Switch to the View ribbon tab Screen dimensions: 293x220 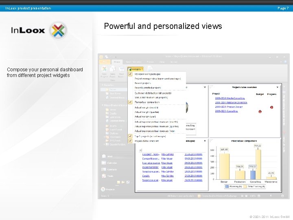[162, 62]
